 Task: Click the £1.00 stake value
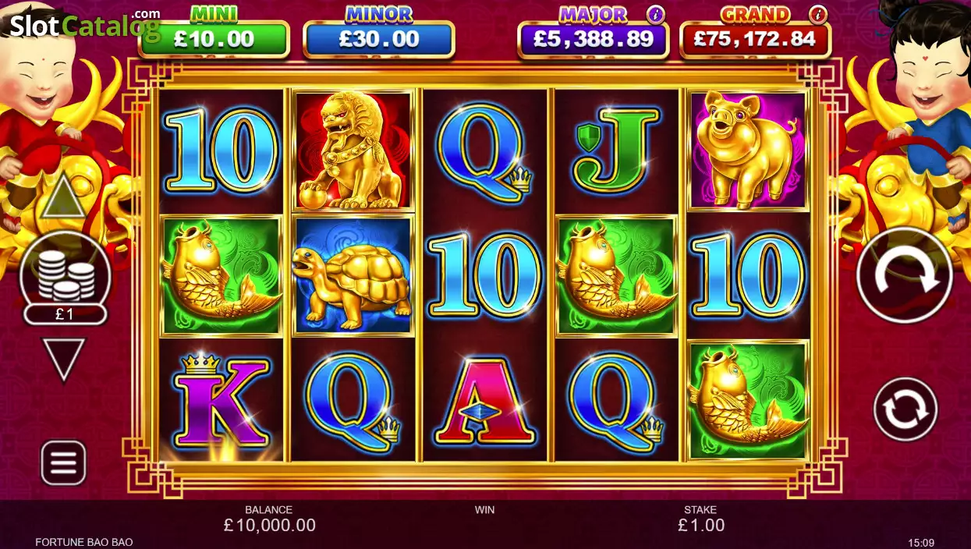701,526
